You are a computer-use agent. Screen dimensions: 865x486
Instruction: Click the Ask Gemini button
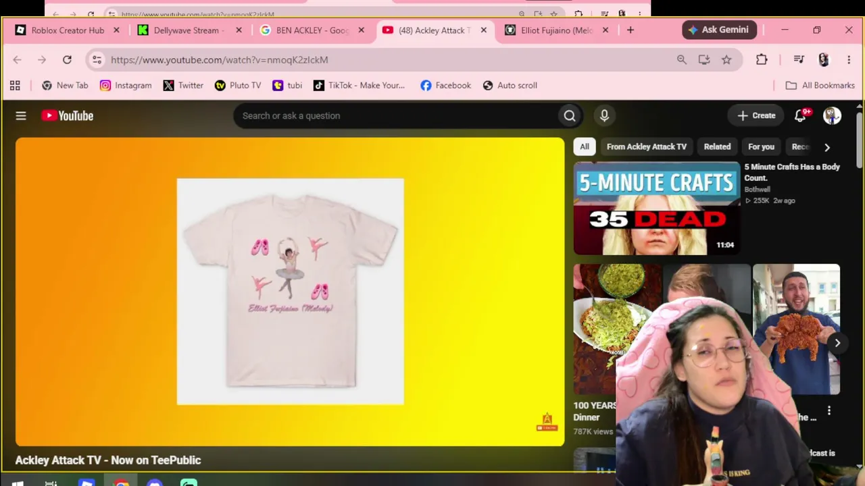tap(719, 30)
